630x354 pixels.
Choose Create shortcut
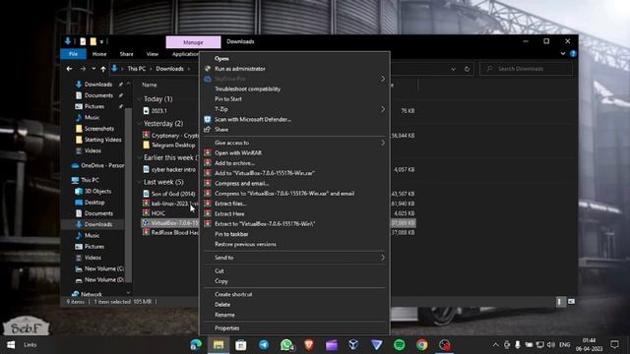tap(233, 295)
